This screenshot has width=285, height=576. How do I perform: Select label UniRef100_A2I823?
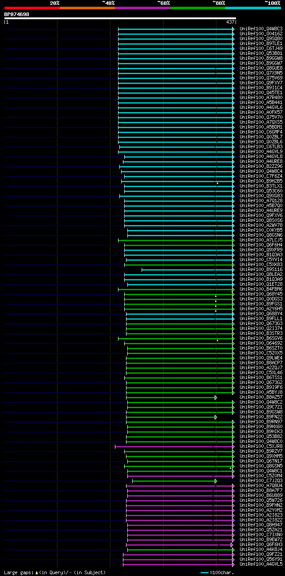[261, 515]
